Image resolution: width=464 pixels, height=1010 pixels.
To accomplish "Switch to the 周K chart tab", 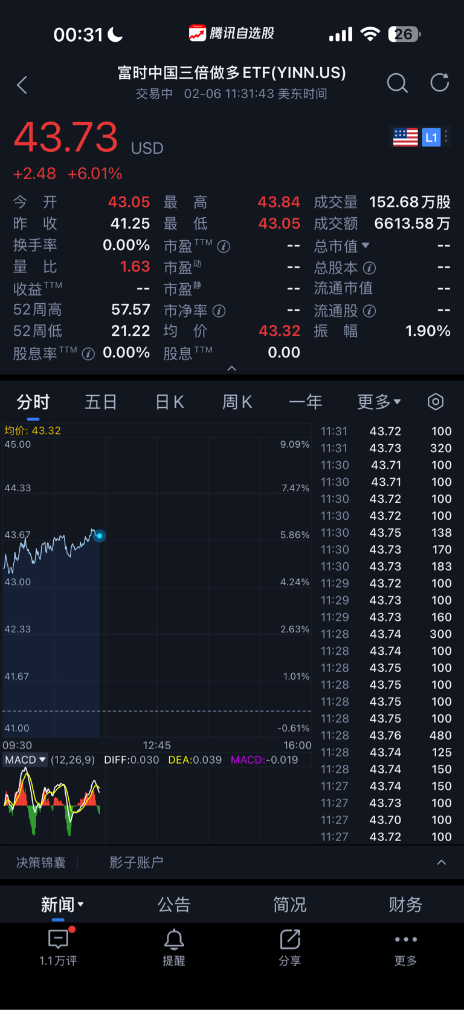I will point(237,402).
